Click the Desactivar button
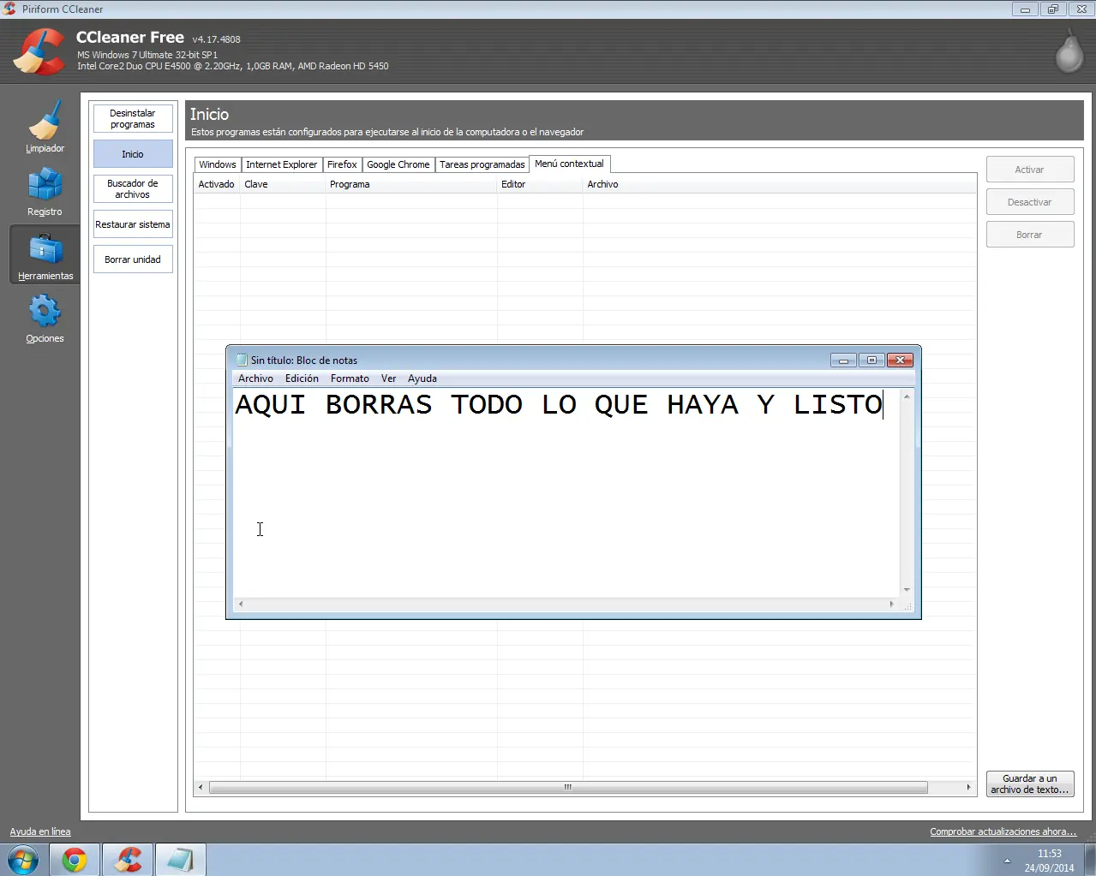 pyautogui.click(x=1030, y=202)
